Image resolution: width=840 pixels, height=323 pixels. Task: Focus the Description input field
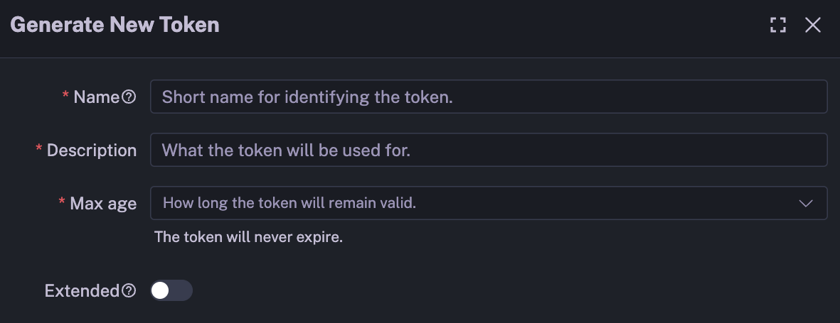coord(488,150)
